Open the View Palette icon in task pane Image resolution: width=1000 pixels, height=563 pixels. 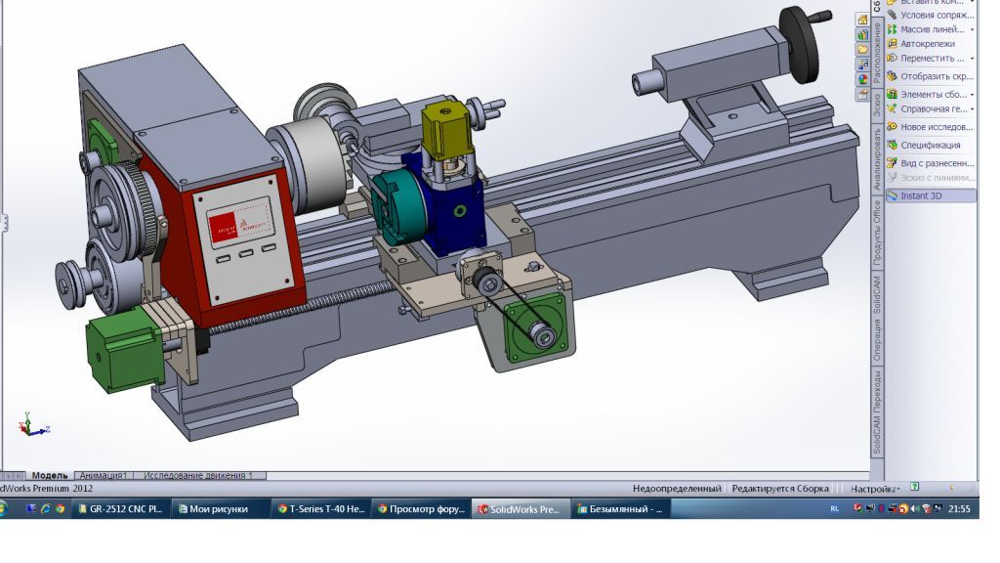[862, 65]
